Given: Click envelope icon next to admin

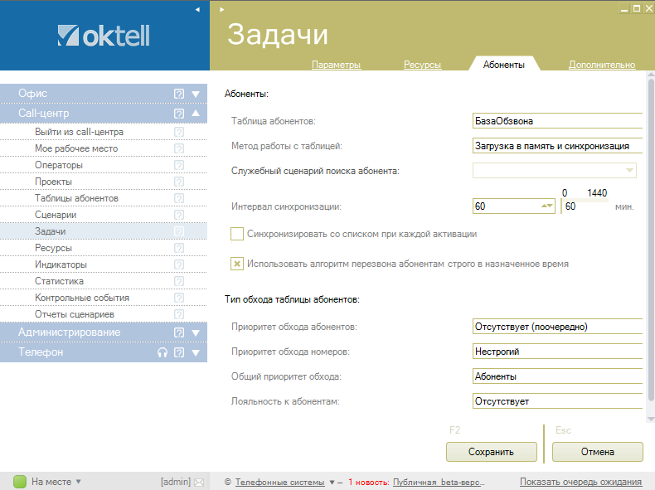Looking at the screenshot, I should pos(198,482).
